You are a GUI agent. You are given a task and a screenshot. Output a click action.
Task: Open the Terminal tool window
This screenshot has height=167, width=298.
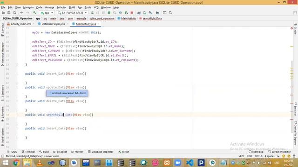coord(28,152)
